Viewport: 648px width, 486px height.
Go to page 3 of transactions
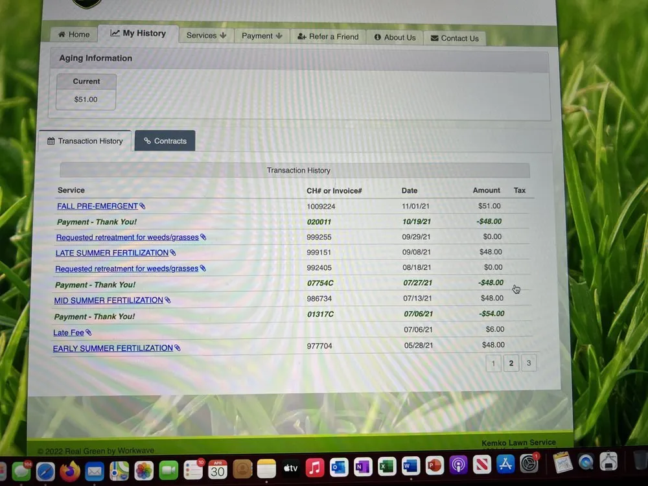[x=528, y=363]
